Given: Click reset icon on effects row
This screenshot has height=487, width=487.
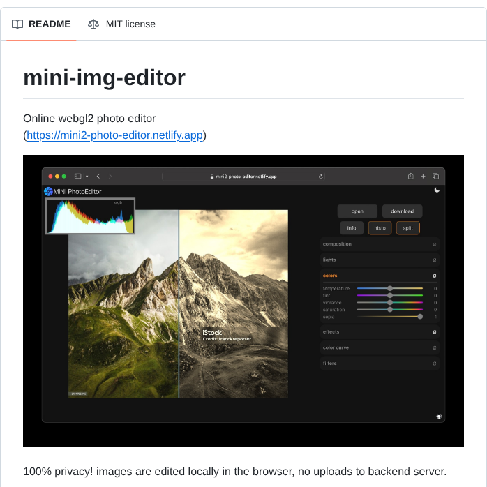Looking at the screenshot, I should coord(435,332).
